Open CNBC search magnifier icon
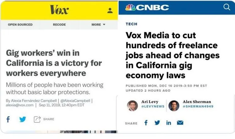The height and width of the screenshot is (139, 235). click(227, 7)
